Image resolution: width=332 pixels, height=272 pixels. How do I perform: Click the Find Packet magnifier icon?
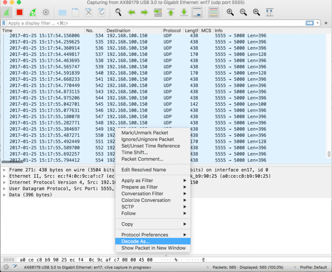pos(118,12)
